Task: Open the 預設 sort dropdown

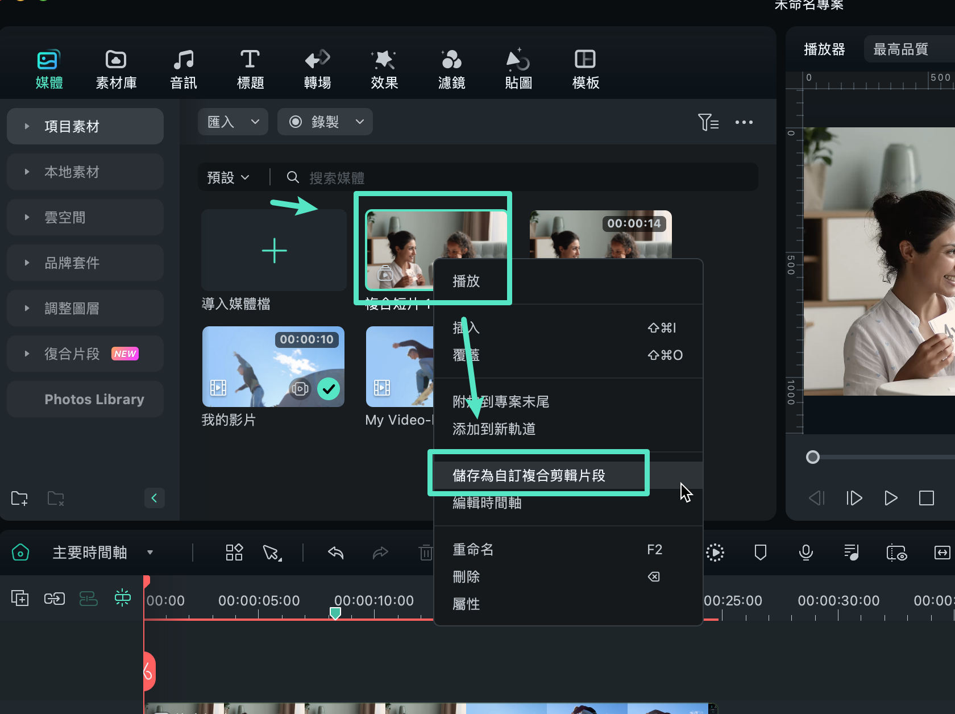Action: pyautogui.click(x=229, y=177)
